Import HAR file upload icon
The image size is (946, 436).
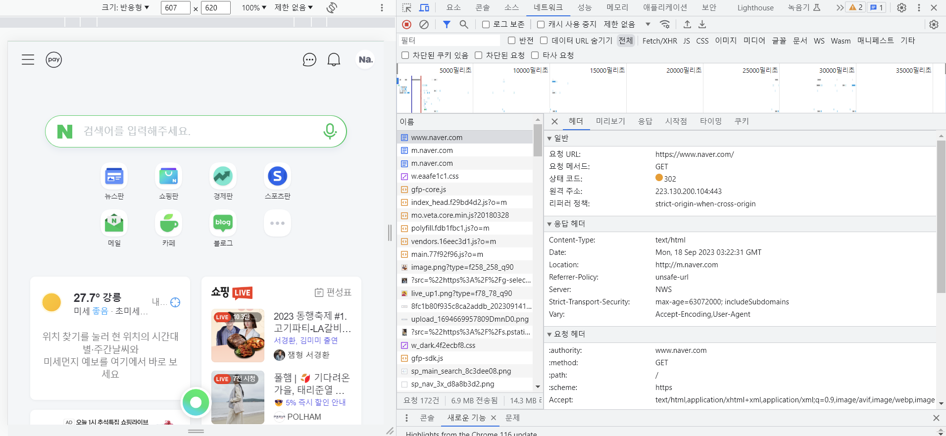[x=687, y=24]
